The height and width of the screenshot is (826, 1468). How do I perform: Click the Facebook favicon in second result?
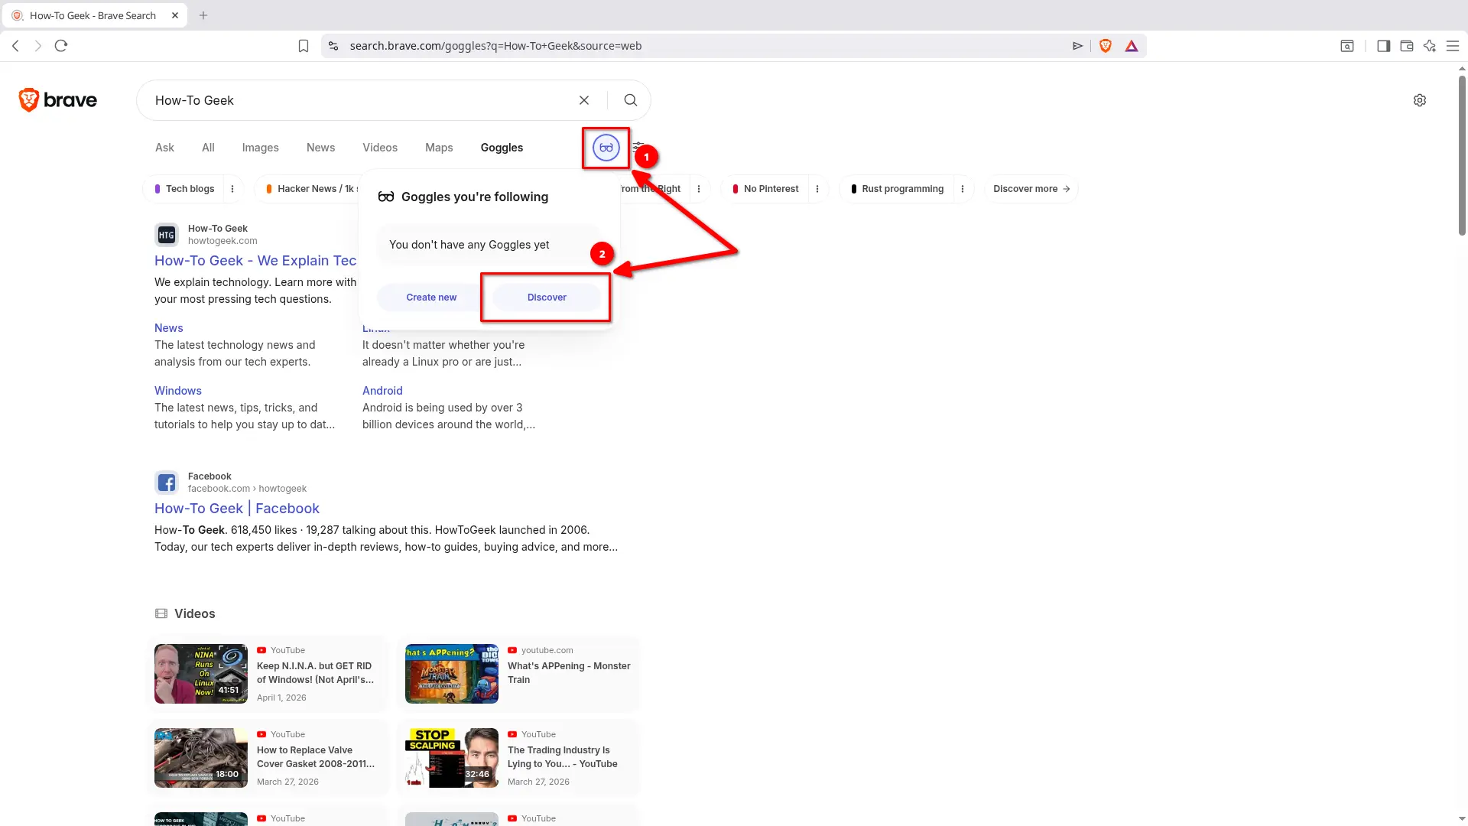tap(167, 483)
